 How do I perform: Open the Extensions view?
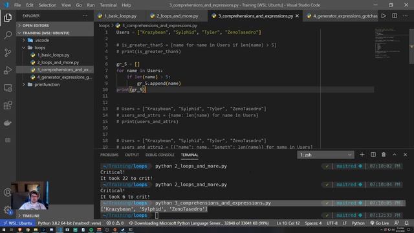point(8,105)
